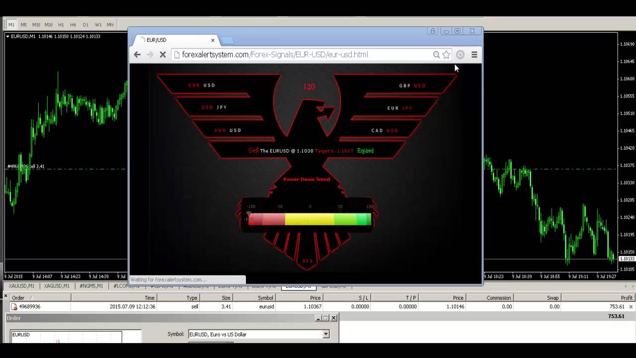Select the AUD USD pair on eagle wing
This screenshot has height=358, width=636.
228,130
